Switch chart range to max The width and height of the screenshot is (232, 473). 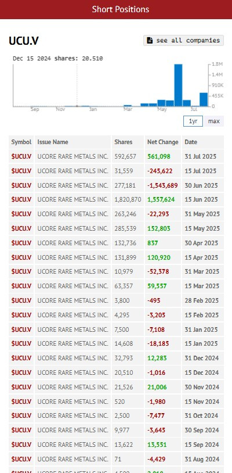click(214, 121)
